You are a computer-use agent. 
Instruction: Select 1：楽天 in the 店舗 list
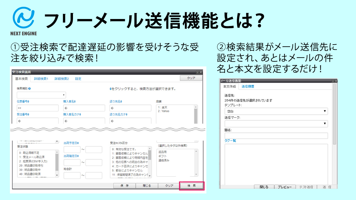tap(163, 107)
